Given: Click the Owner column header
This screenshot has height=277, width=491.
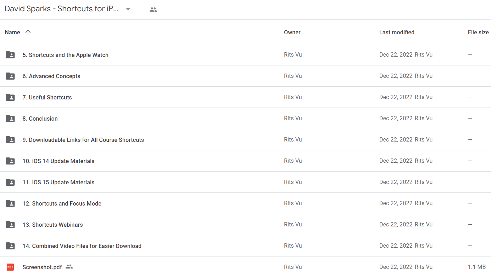Looking at the screenshot, I should 292,32.
